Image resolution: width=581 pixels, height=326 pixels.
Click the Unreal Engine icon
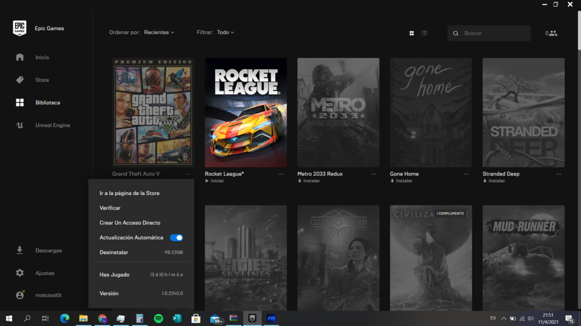[x=20, y=125]
